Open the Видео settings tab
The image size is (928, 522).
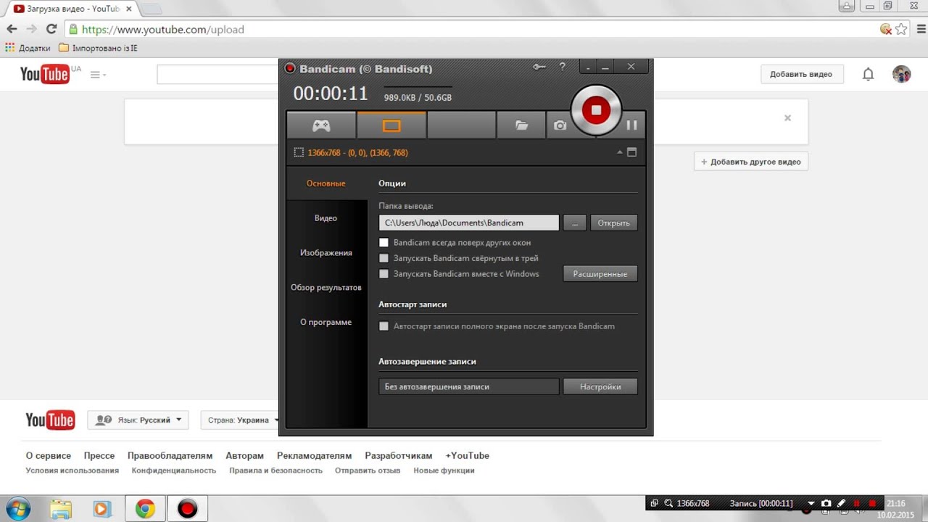coord(326,218)
